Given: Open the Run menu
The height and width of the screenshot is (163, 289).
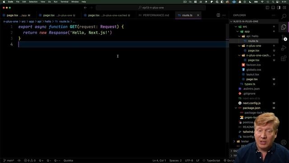Looking at the screenshot, I should (x=56, y=2).
